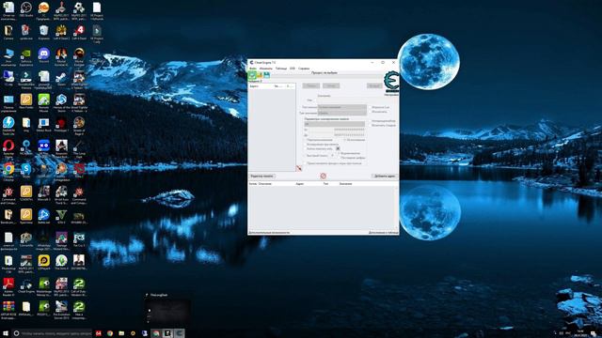The image size is (602, 338).
Task: Click the red no-entry clear list icon
Action: point(324,176)
